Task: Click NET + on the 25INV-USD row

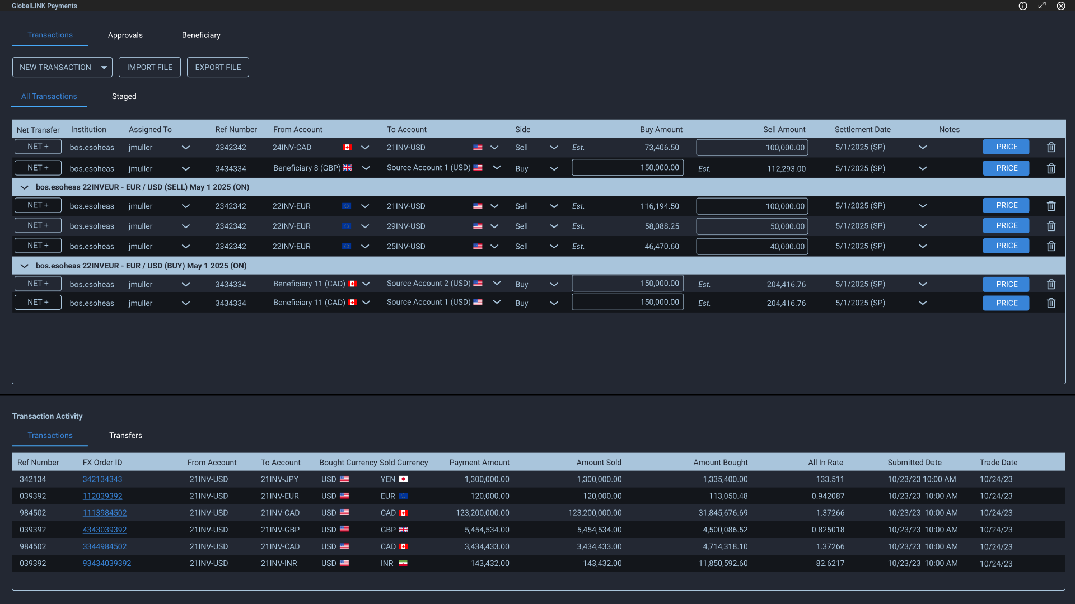Action: tap(38, 246)
